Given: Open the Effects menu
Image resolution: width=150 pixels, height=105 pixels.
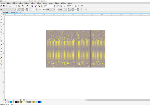Looking at the screenshot, I should pyautogui.click(x=33, y=3).
